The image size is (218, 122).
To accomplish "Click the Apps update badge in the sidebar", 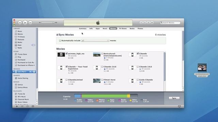I will (x=33, y=45).
